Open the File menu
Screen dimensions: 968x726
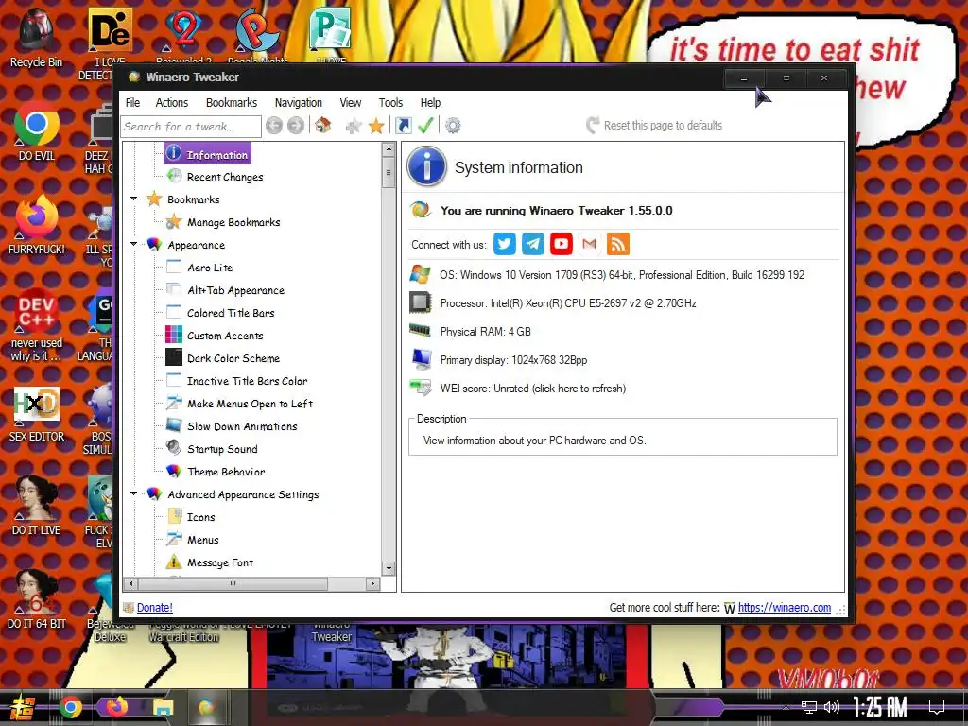132,102
